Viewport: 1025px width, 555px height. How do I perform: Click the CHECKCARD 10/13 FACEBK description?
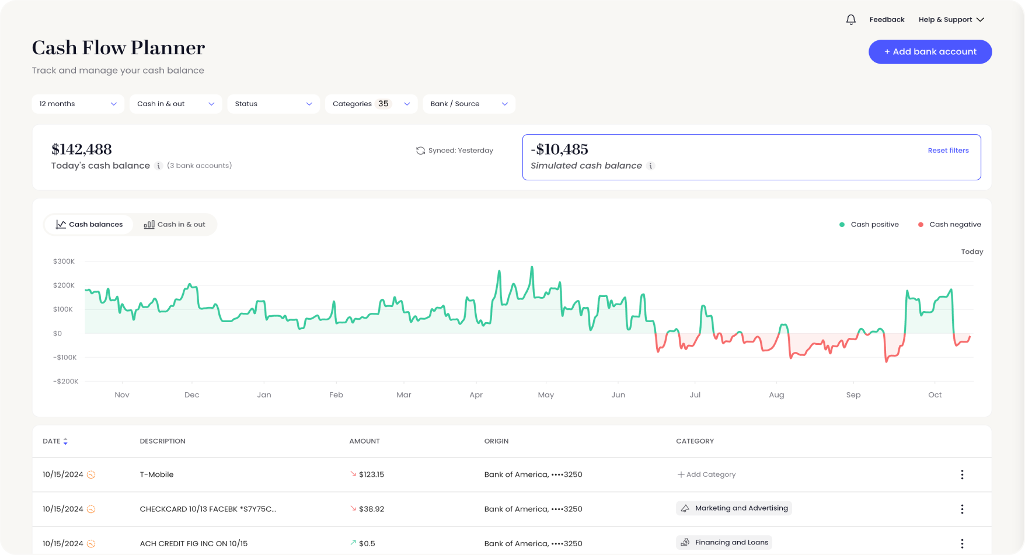pyautogui.click(x=208, y=509)
